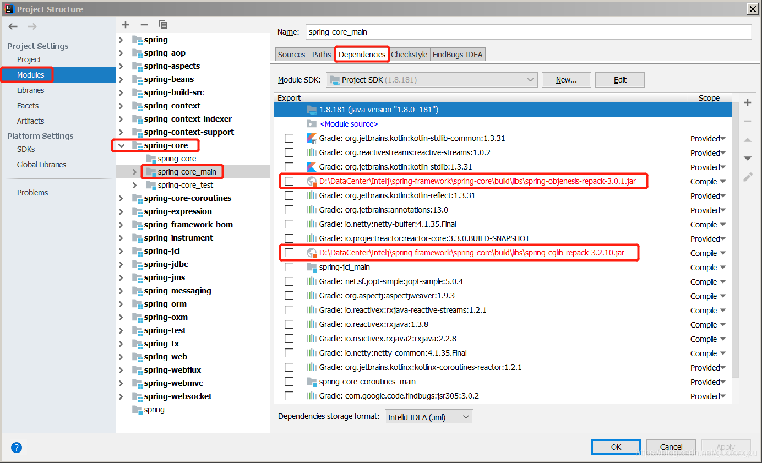Select Modules in Project Settings
The image size is (762, 463).
coord(58,75)
